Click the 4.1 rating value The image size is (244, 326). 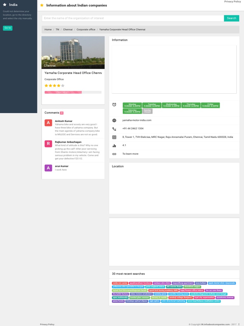124,145
